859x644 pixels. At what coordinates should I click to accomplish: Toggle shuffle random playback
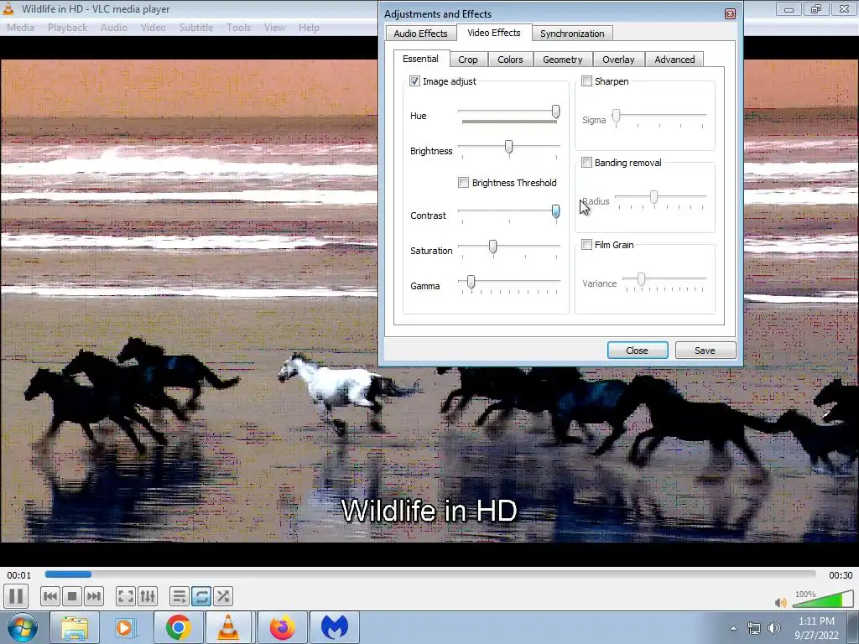[223, 596]
